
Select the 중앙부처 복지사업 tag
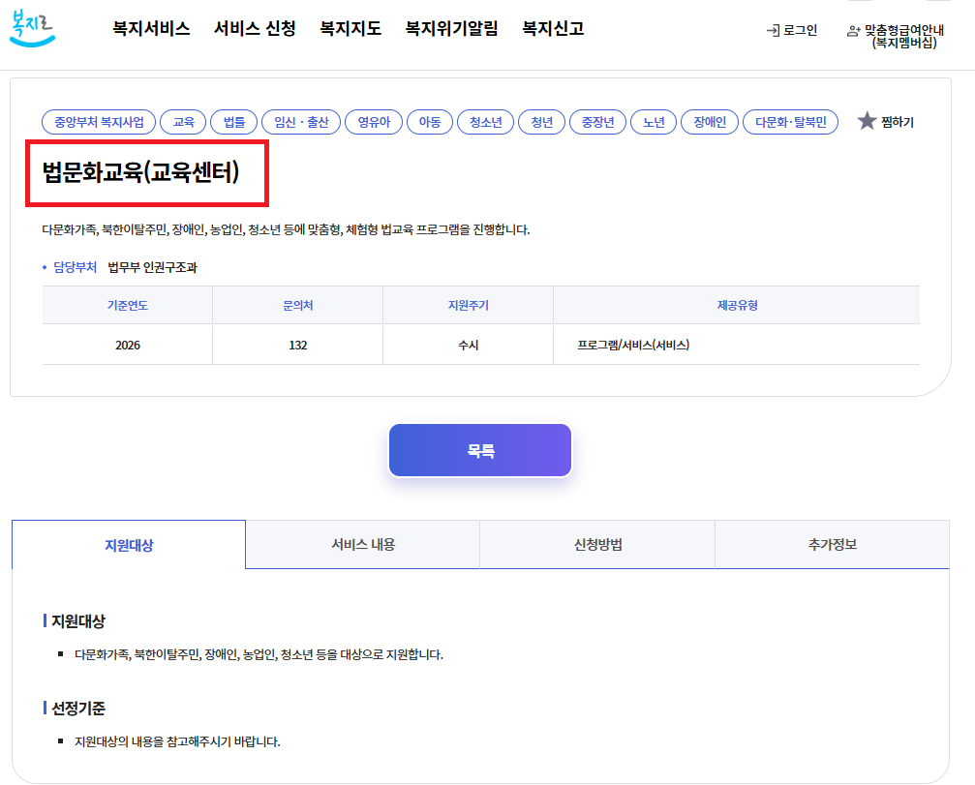pos(99,122)
